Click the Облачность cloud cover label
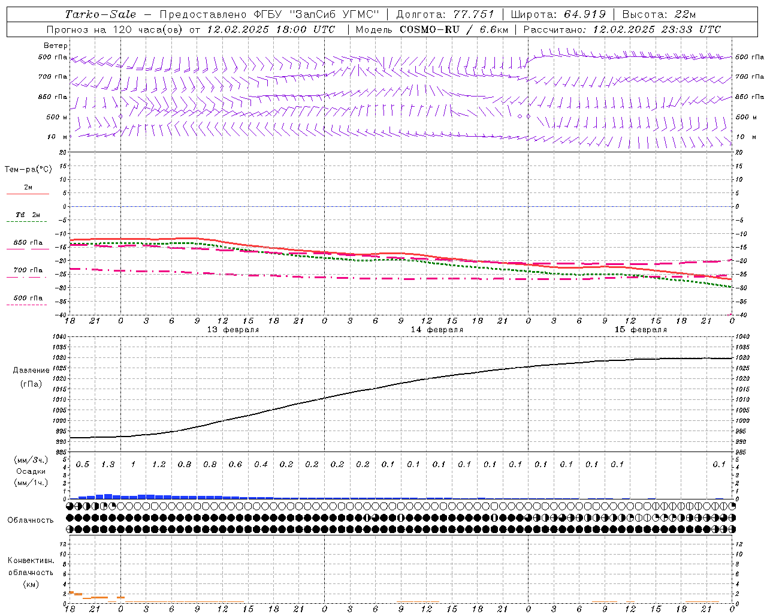The width and height of the screenshot is (767, 614). tap(31, 520)
